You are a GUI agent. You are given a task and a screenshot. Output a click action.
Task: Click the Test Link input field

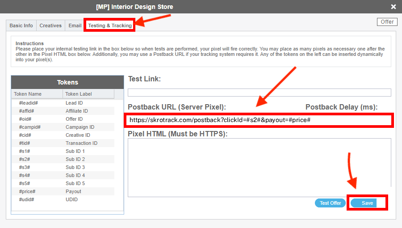point(260,93)
